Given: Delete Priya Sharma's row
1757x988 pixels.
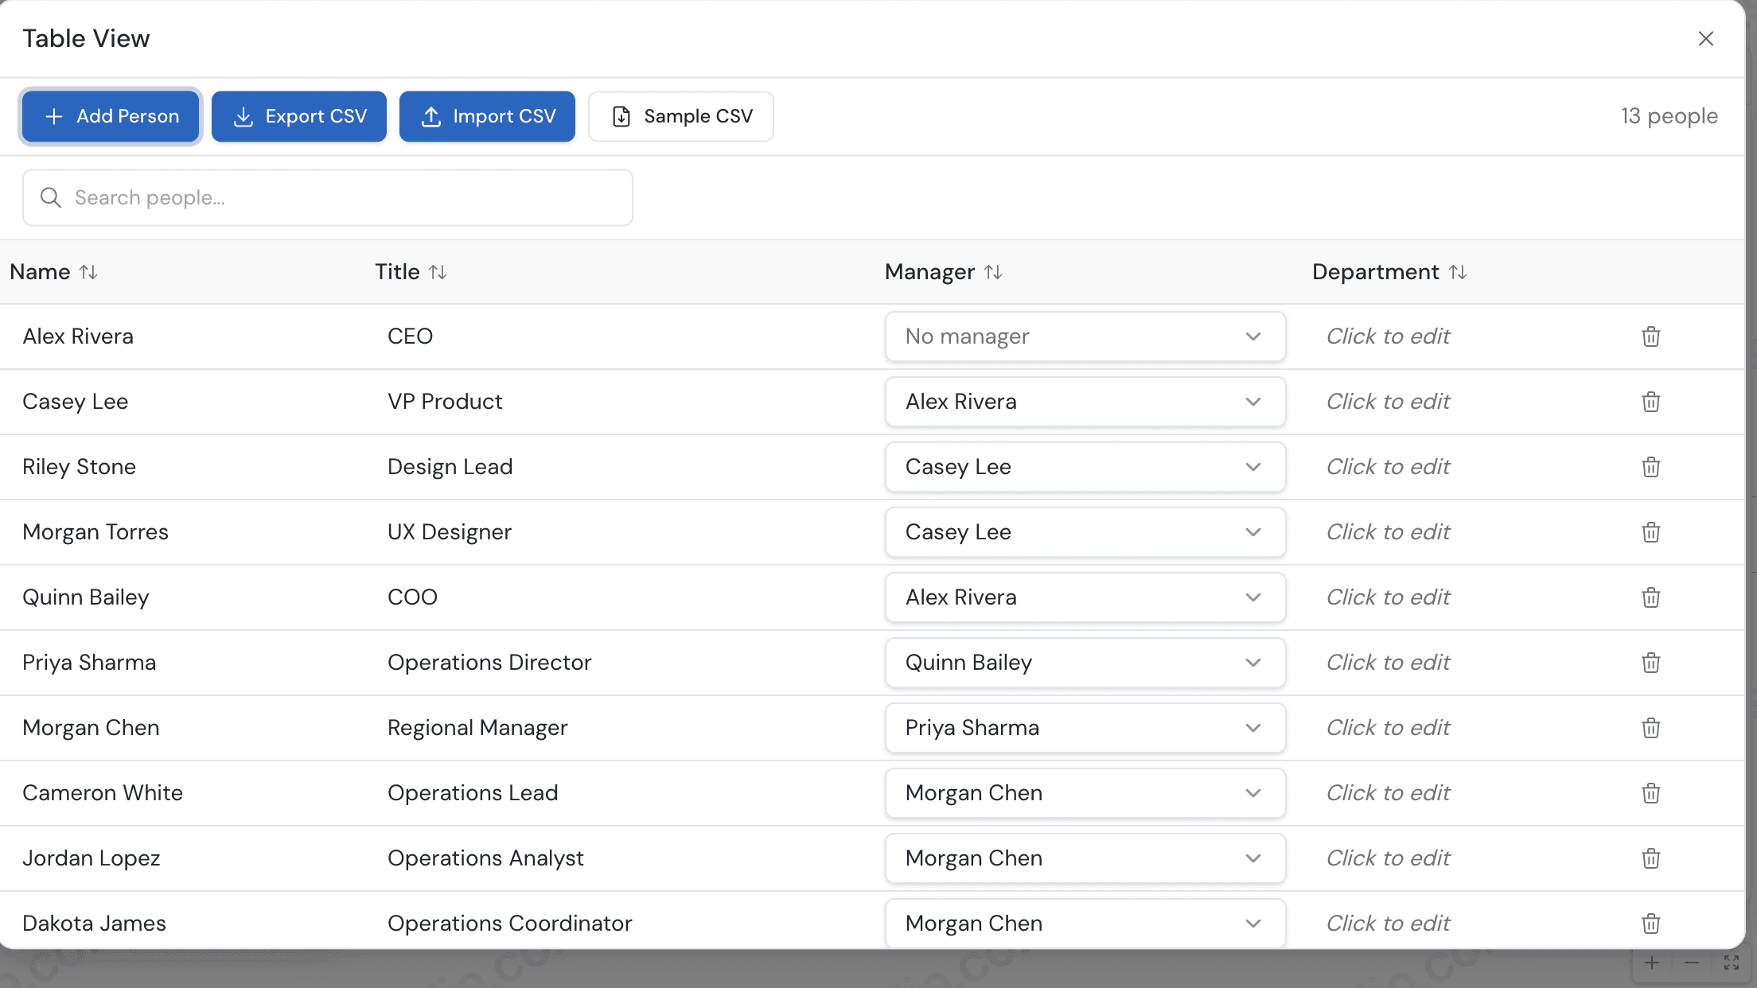Looking at the screenshot, I should 1650,662.
